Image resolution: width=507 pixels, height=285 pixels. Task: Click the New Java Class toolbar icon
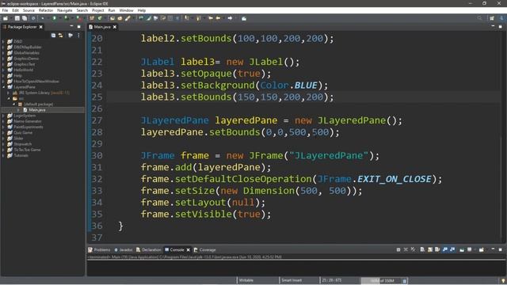pos(100,18)
